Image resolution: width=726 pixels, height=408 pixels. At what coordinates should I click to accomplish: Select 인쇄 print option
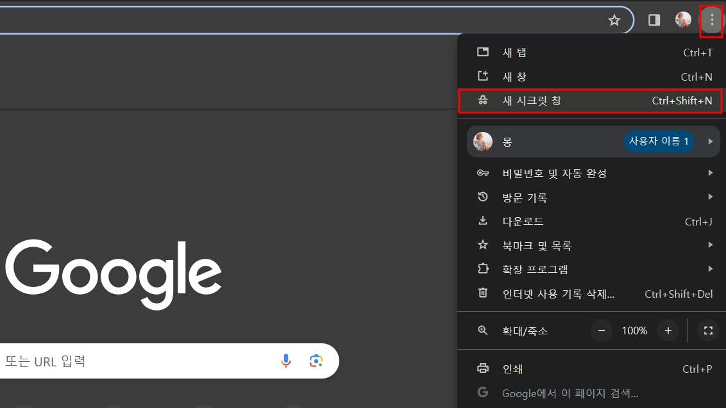coord(592,369)
